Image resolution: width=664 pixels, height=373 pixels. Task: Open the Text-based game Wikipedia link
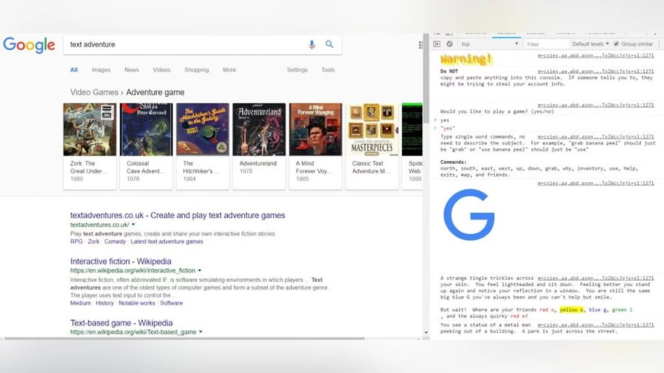point(121,323)
